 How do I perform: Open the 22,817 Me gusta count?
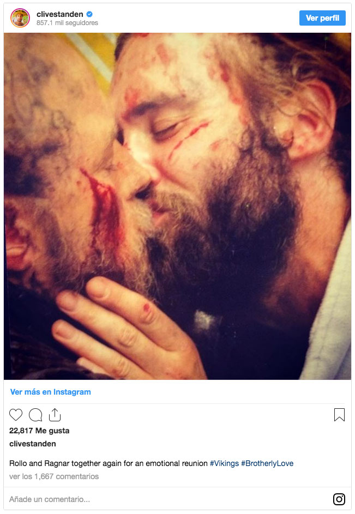coord(39,431)
